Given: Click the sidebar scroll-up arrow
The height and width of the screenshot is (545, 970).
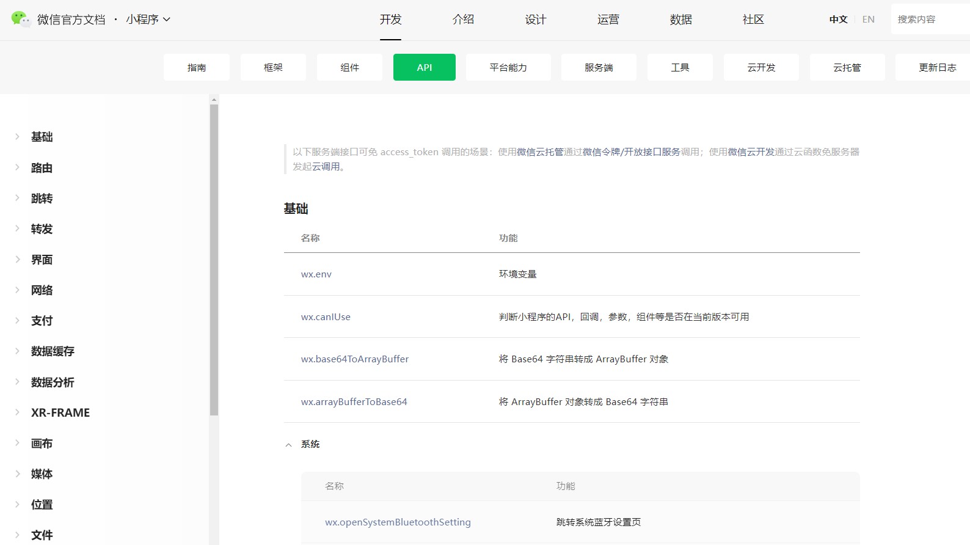Looking at the screenshot, I should 214,99.
